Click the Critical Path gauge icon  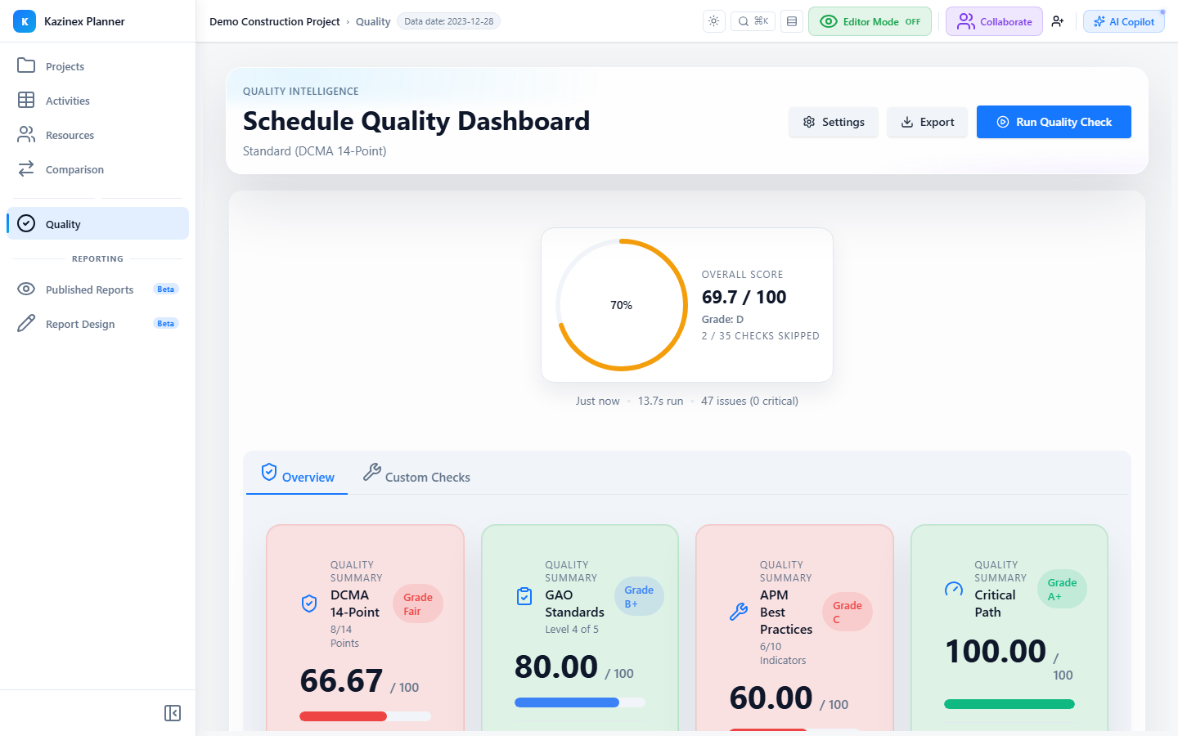tap(954, 589)
